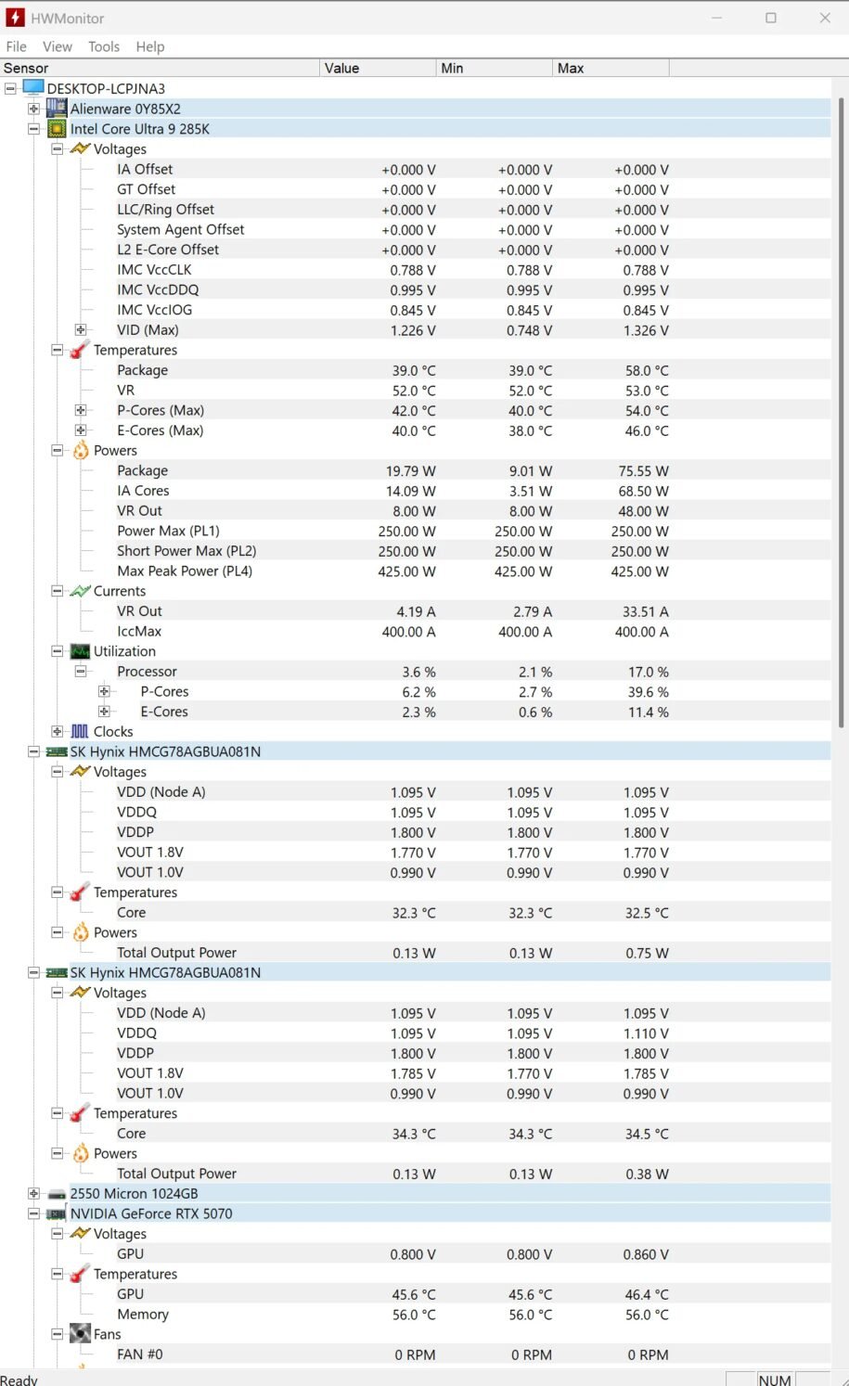Click the 33.51 A VR Out max value
This screenshot has width=849, height=1386.
point(646,611)
